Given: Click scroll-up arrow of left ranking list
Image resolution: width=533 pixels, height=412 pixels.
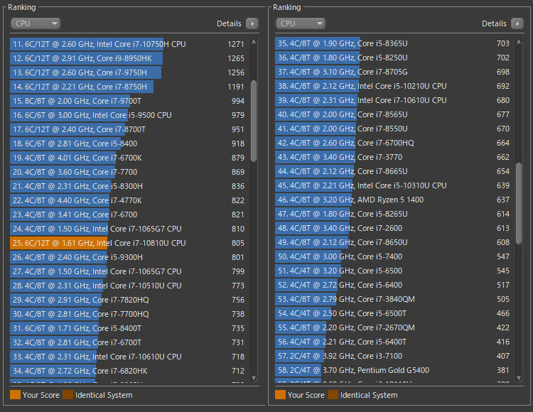Looking at the screenshot, I should pos(254,42).
